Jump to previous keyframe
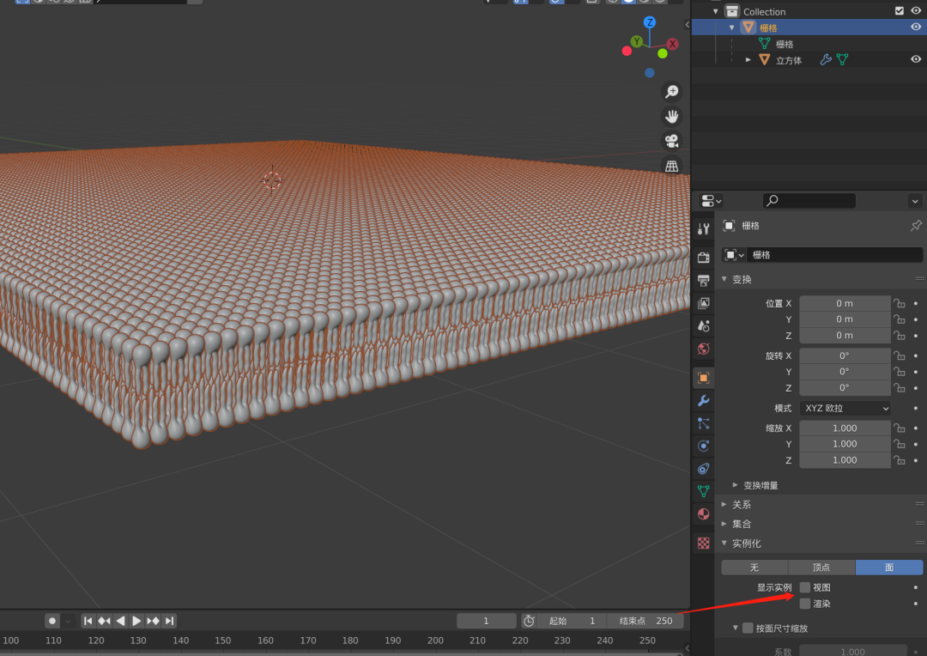The image size is (927, 656). (x=104, y=621)
